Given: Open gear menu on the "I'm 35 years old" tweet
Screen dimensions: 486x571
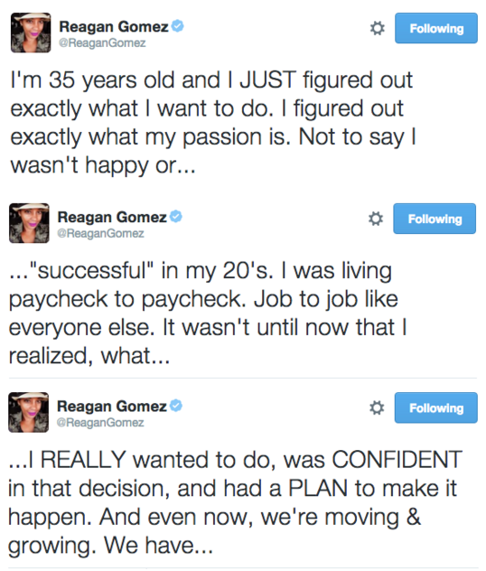Looking at the screenshot, I should point(378,28).
